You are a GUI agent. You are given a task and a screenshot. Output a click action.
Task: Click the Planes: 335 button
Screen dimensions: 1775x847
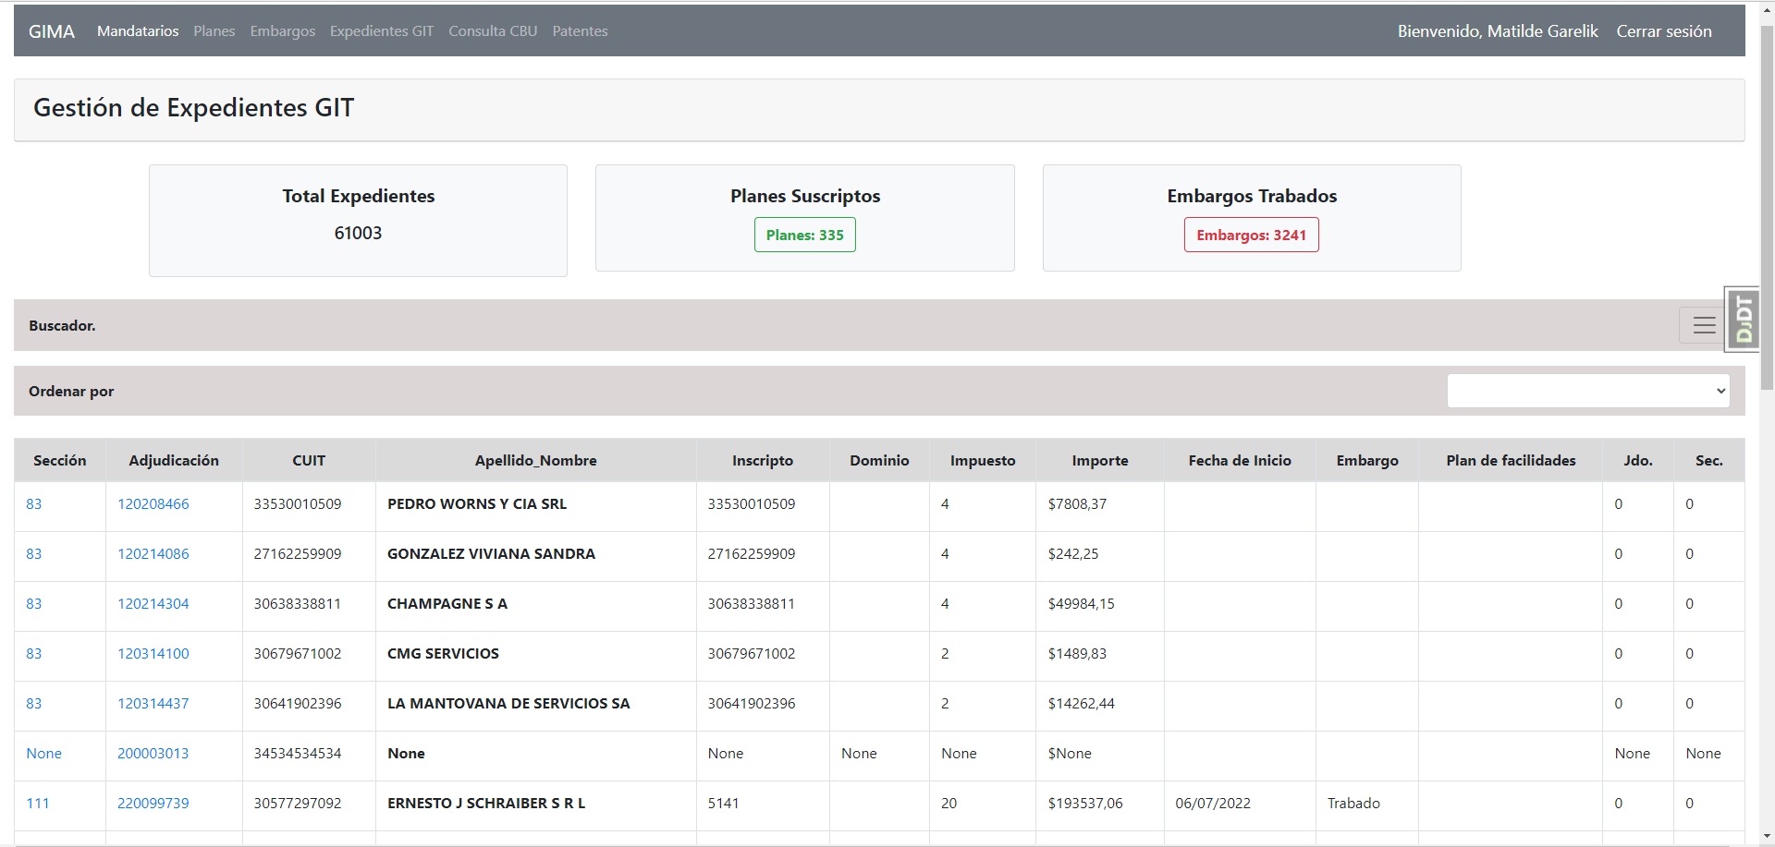pos(805,235)
